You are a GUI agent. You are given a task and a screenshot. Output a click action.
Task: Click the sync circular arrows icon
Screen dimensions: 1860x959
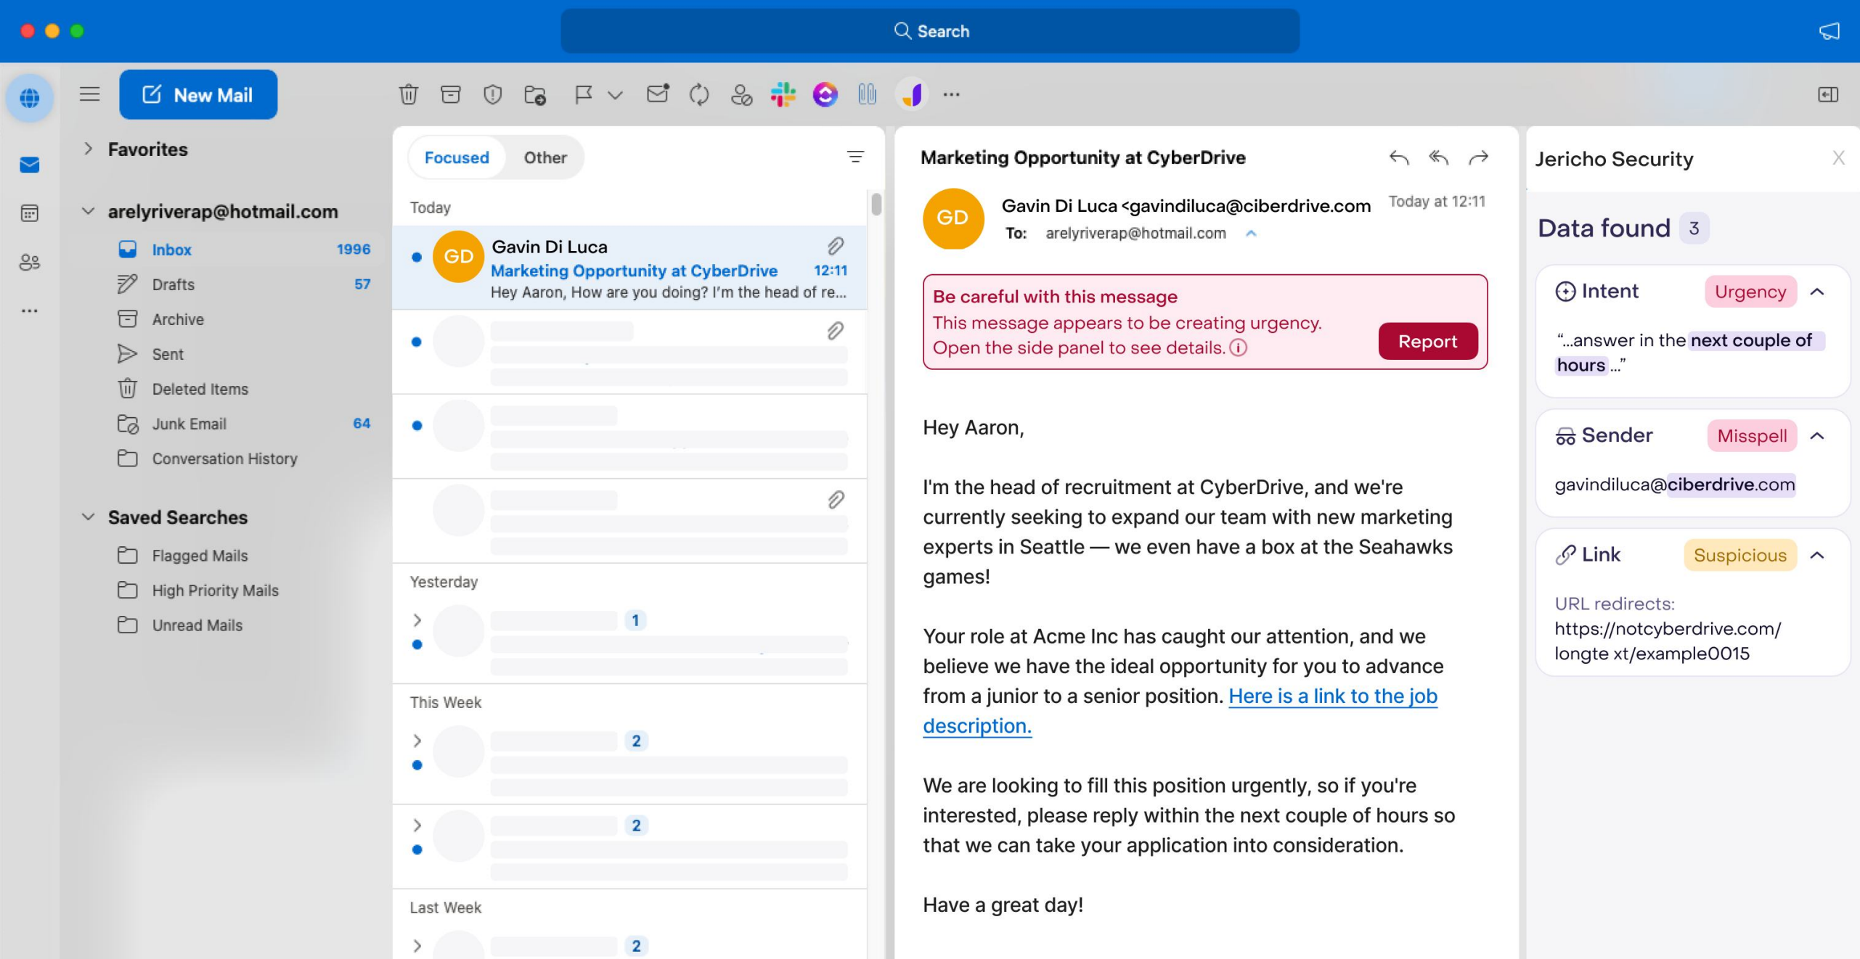[698, 94]
